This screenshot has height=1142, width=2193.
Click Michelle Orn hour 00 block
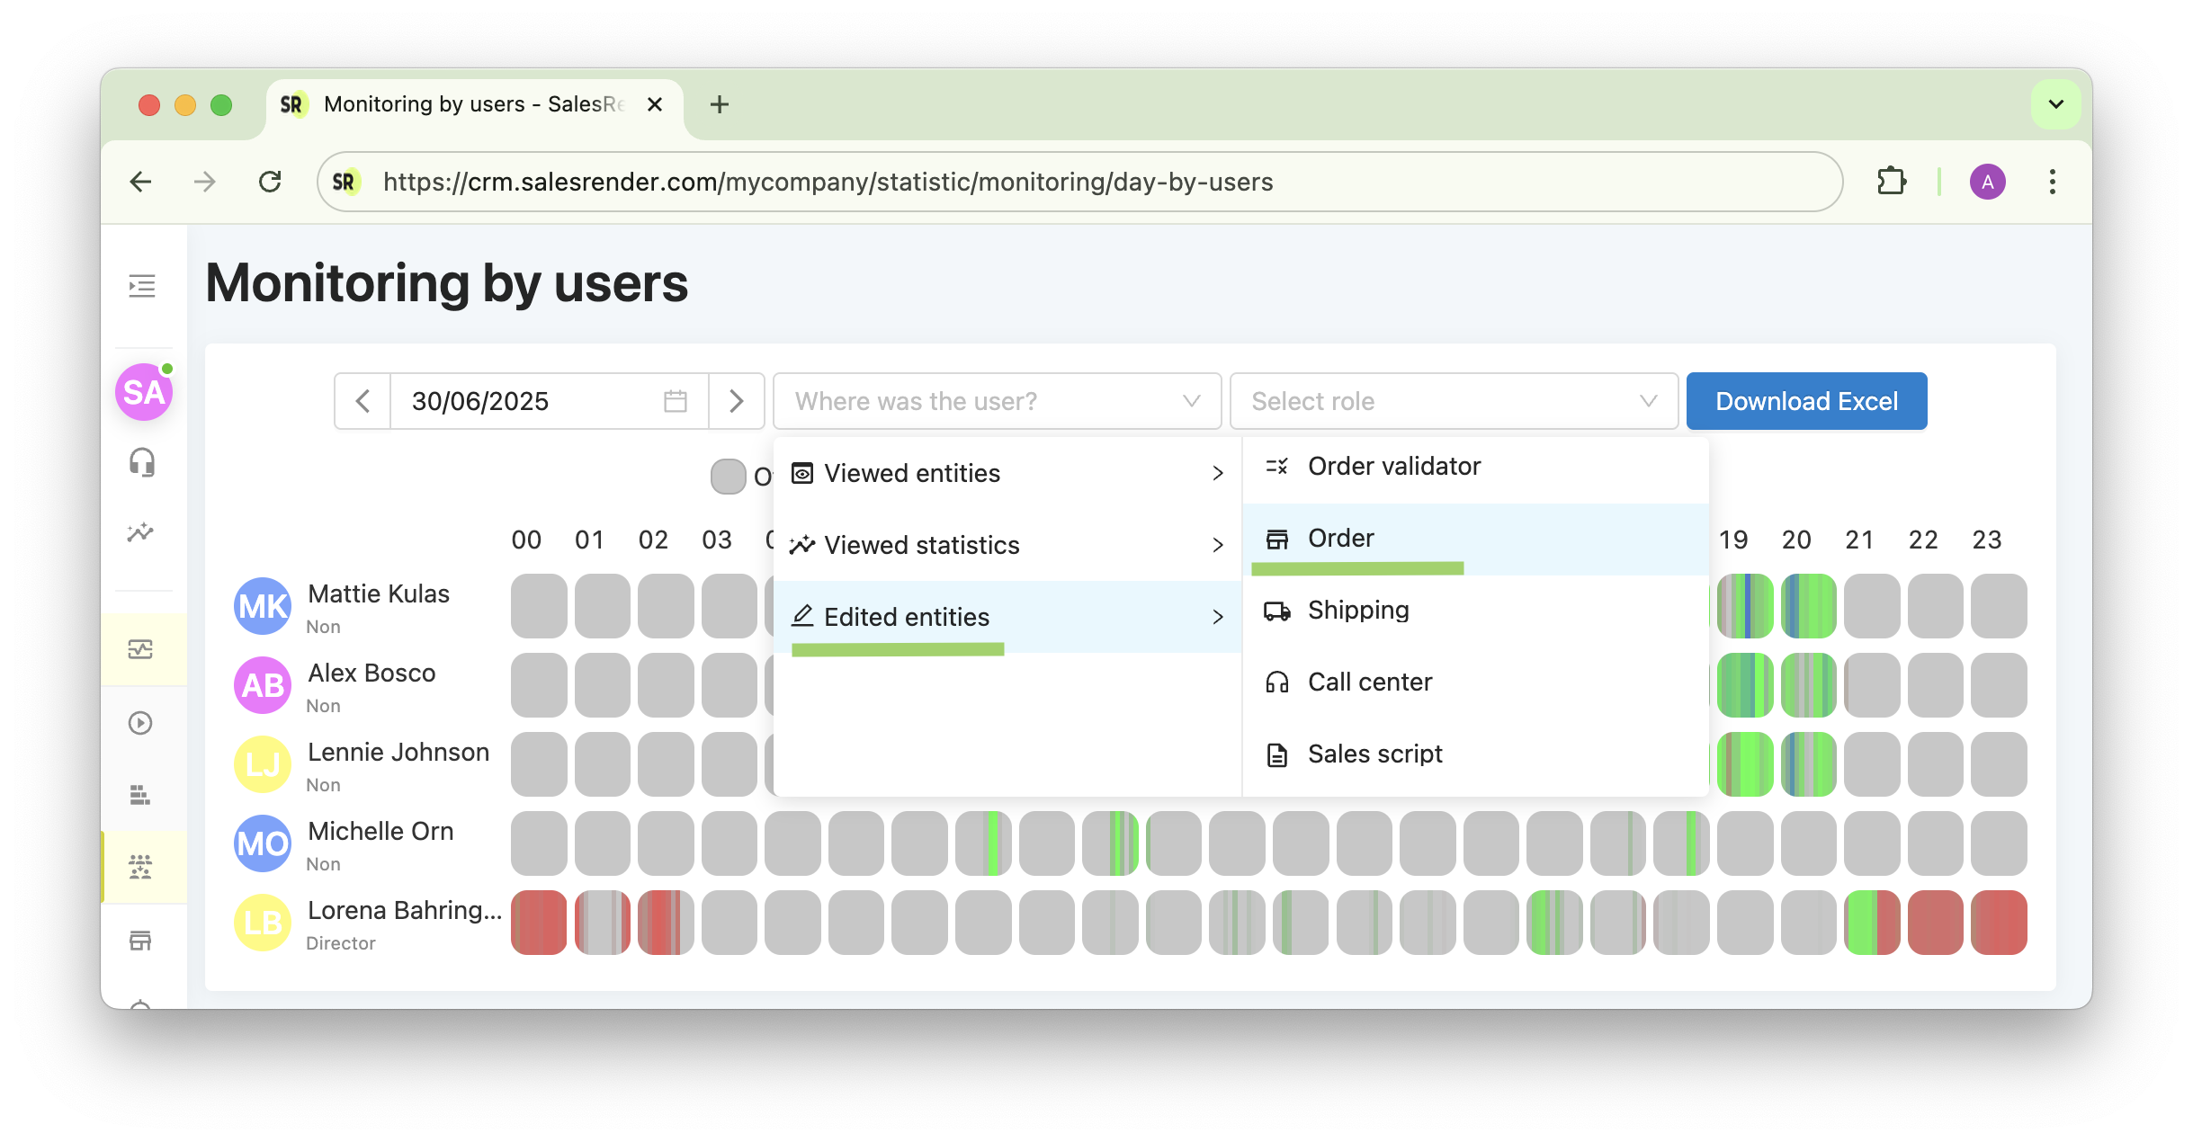pos(539,843)
